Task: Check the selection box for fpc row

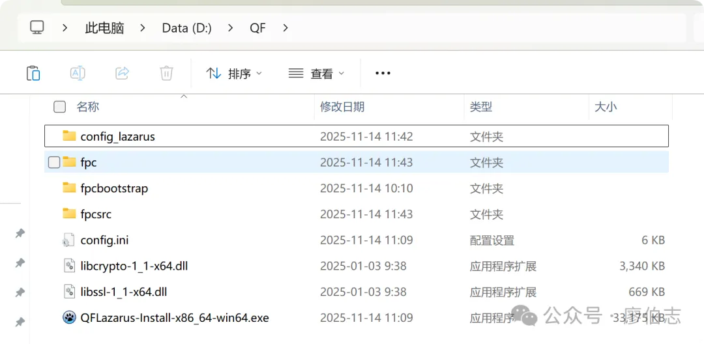Action: tap(54, 162)
